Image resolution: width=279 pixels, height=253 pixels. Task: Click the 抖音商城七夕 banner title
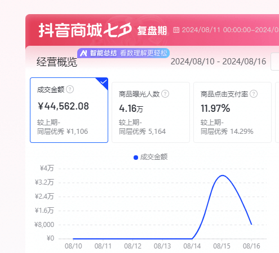(85, 30)
